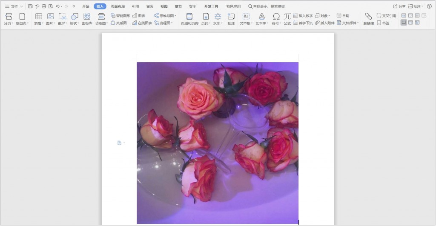The width and height of the screenshot is (436, 226).
Task: Insert a 批注 comment from ribbon
Action: [x=231, y=19]
